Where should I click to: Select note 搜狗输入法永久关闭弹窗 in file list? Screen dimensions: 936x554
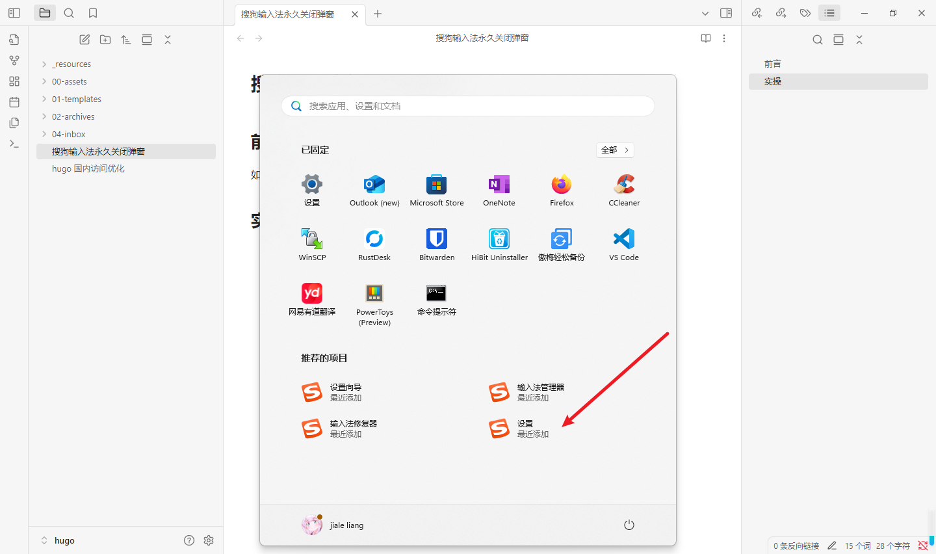coord(126,152)
